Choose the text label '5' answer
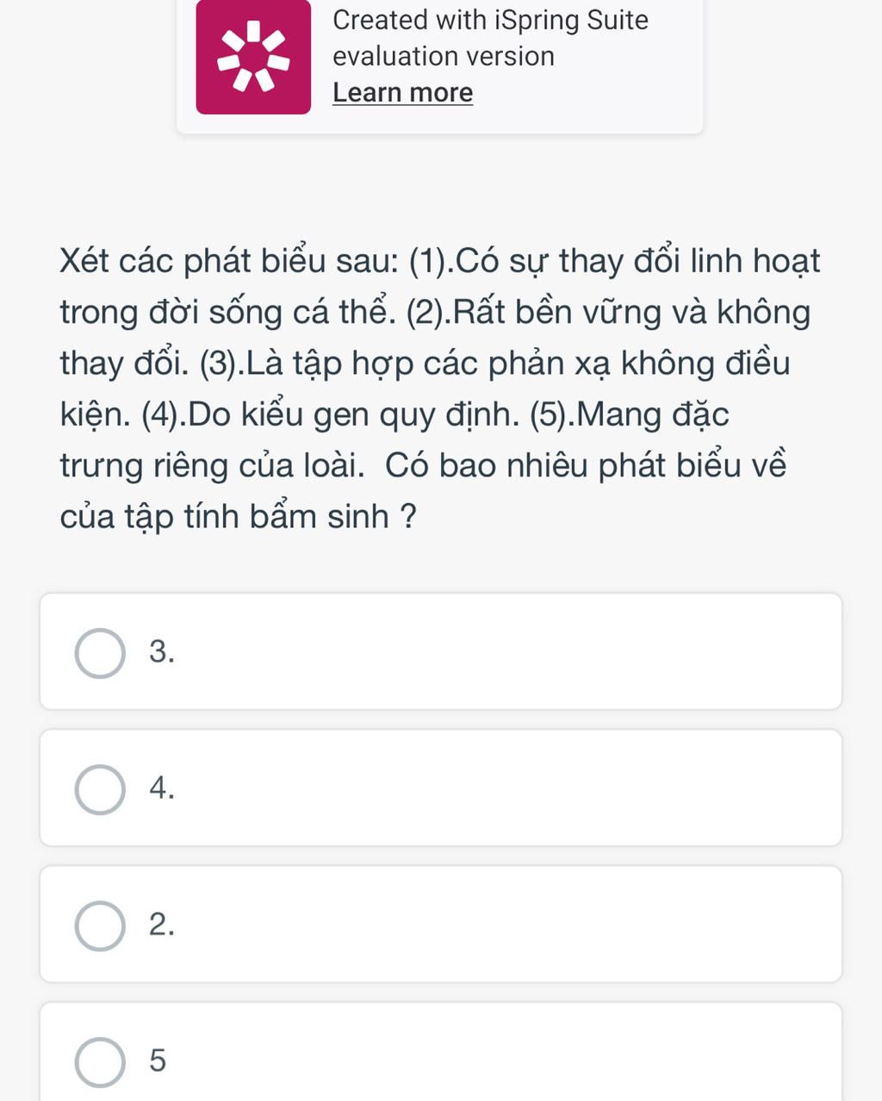882x1101 pixels. coord(157,1061)
